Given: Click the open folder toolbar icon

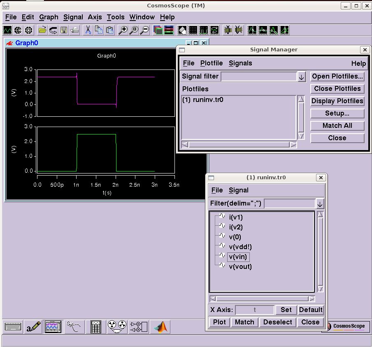Looking at the screenshot, I should (x=42, y=30).
